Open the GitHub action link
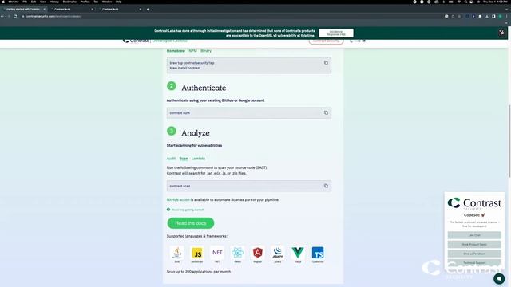This screenshot has width=511, height=287. tap(178, 200)
